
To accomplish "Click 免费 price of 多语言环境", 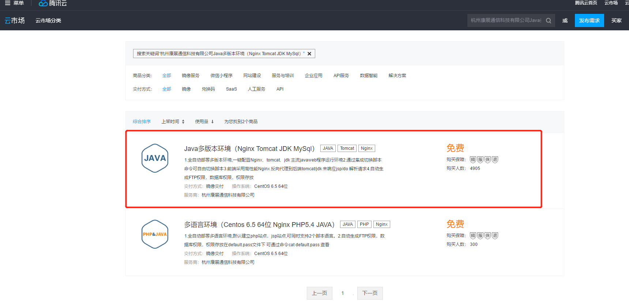I will coord(455,224).
